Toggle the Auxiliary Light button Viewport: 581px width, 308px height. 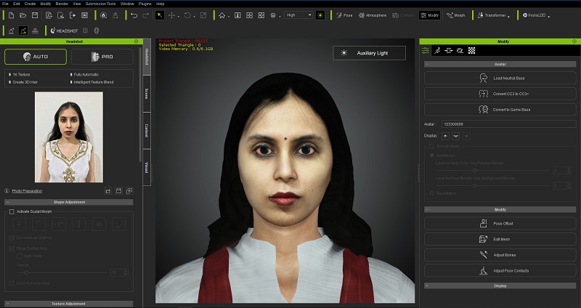point(370,53)
